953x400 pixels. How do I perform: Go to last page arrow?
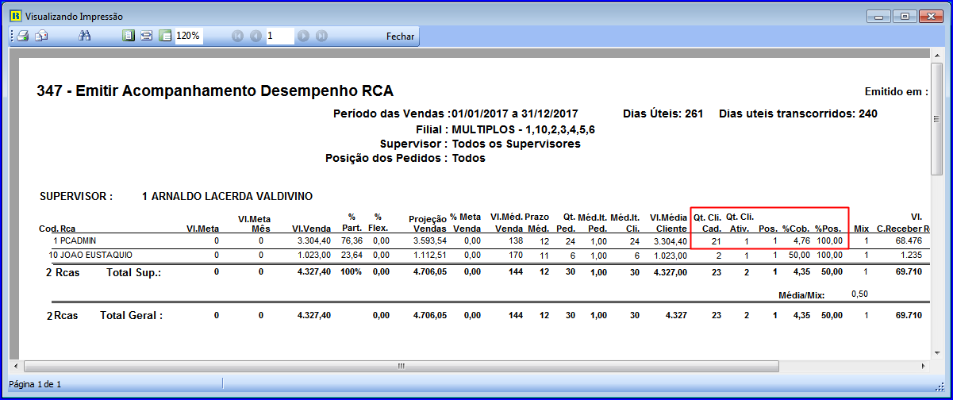[321, 36]
